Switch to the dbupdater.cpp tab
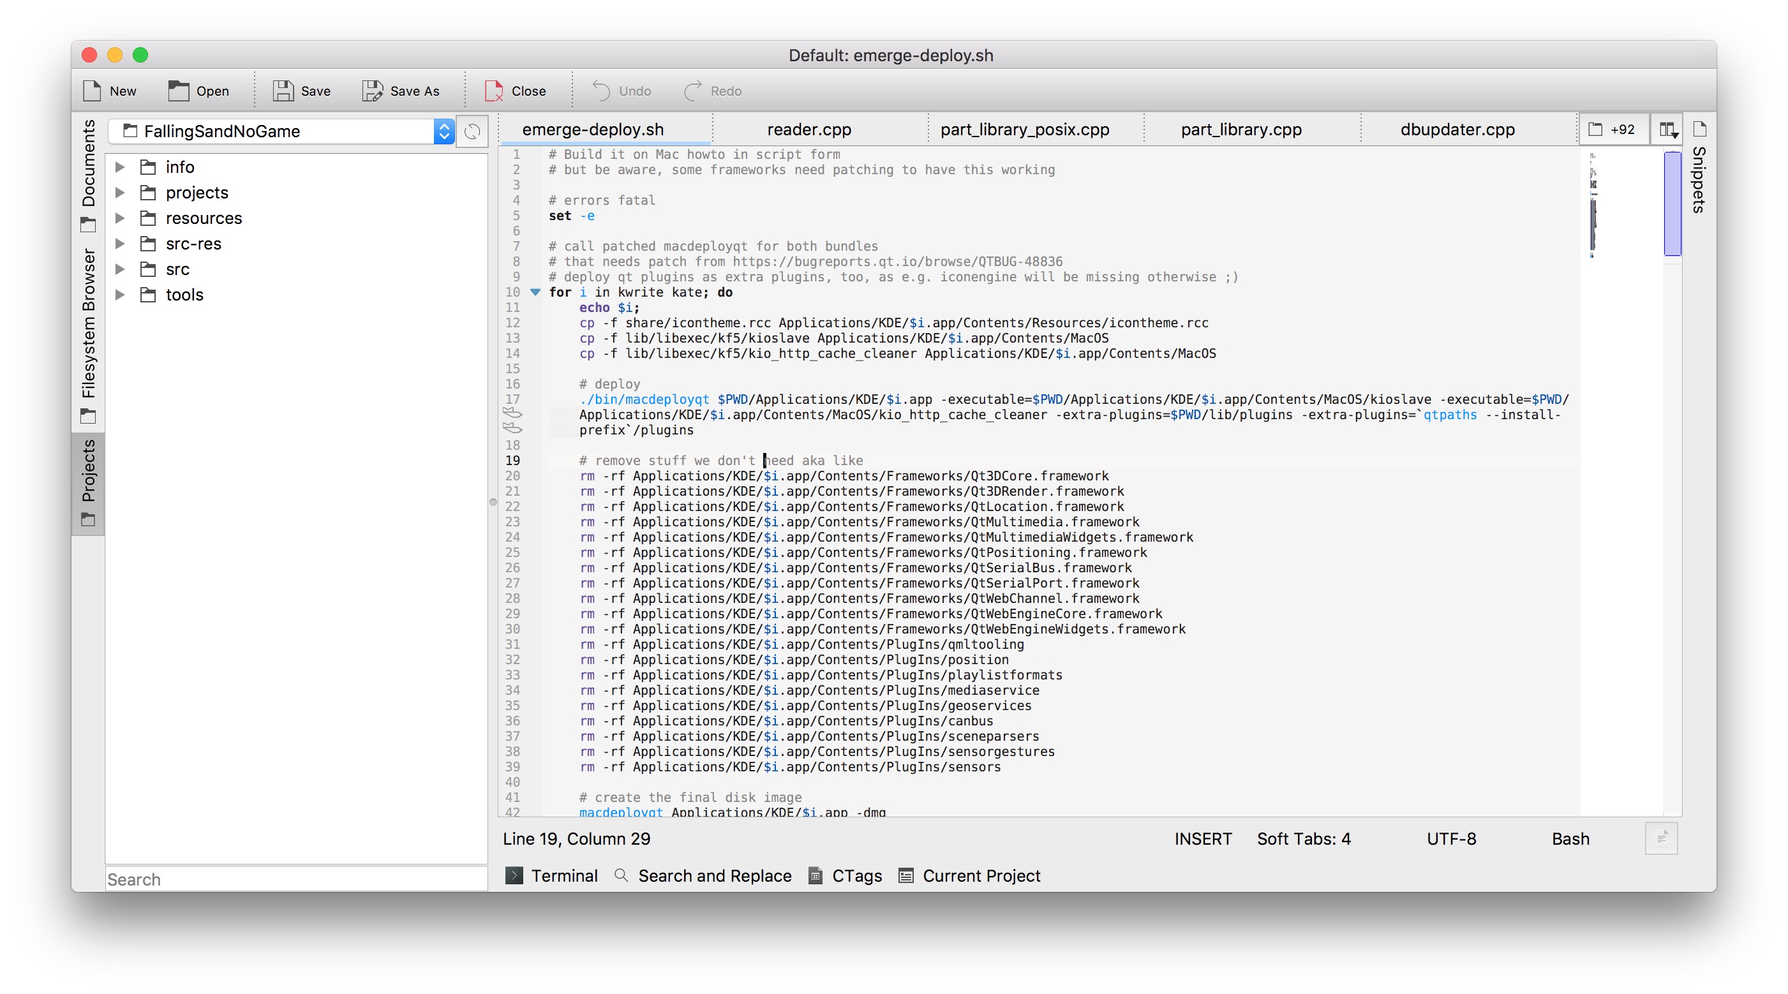1788x994 pixels. 1457,130
